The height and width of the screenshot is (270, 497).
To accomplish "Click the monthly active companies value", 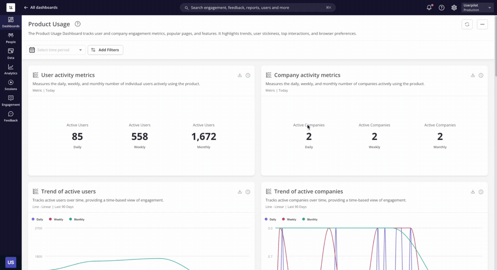I will coord(440,137).
